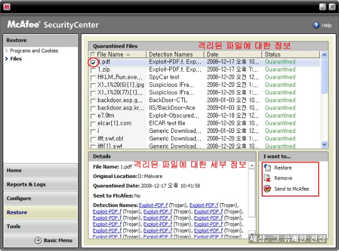The image size is (339, 251).
Task: Tick the X1_1%20(77)[1] checkbox
Action: click(93, 93)
